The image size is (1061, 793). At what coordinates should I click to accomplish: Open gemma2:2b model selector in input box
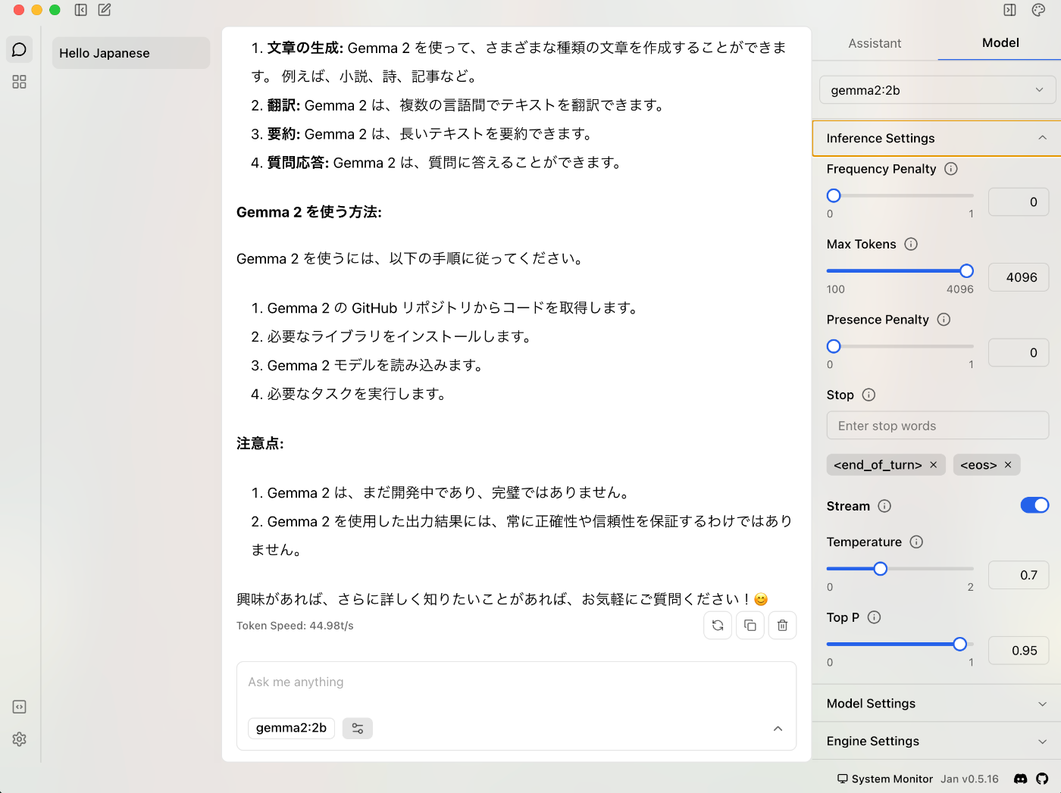pyautogui.click(x=291, y=728)
